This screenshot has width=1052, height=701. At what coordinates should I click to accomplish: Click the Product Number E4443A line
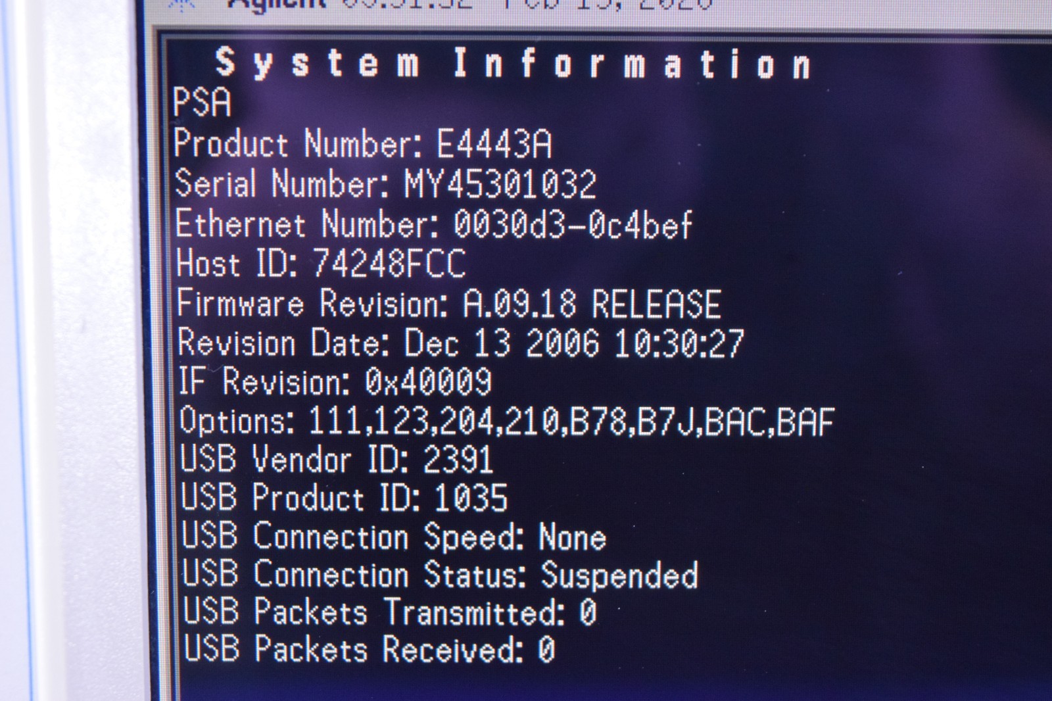[x=363, y=143]
